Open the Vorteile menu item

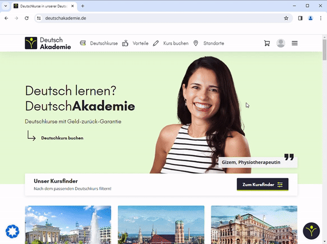[x=141, y=43]
